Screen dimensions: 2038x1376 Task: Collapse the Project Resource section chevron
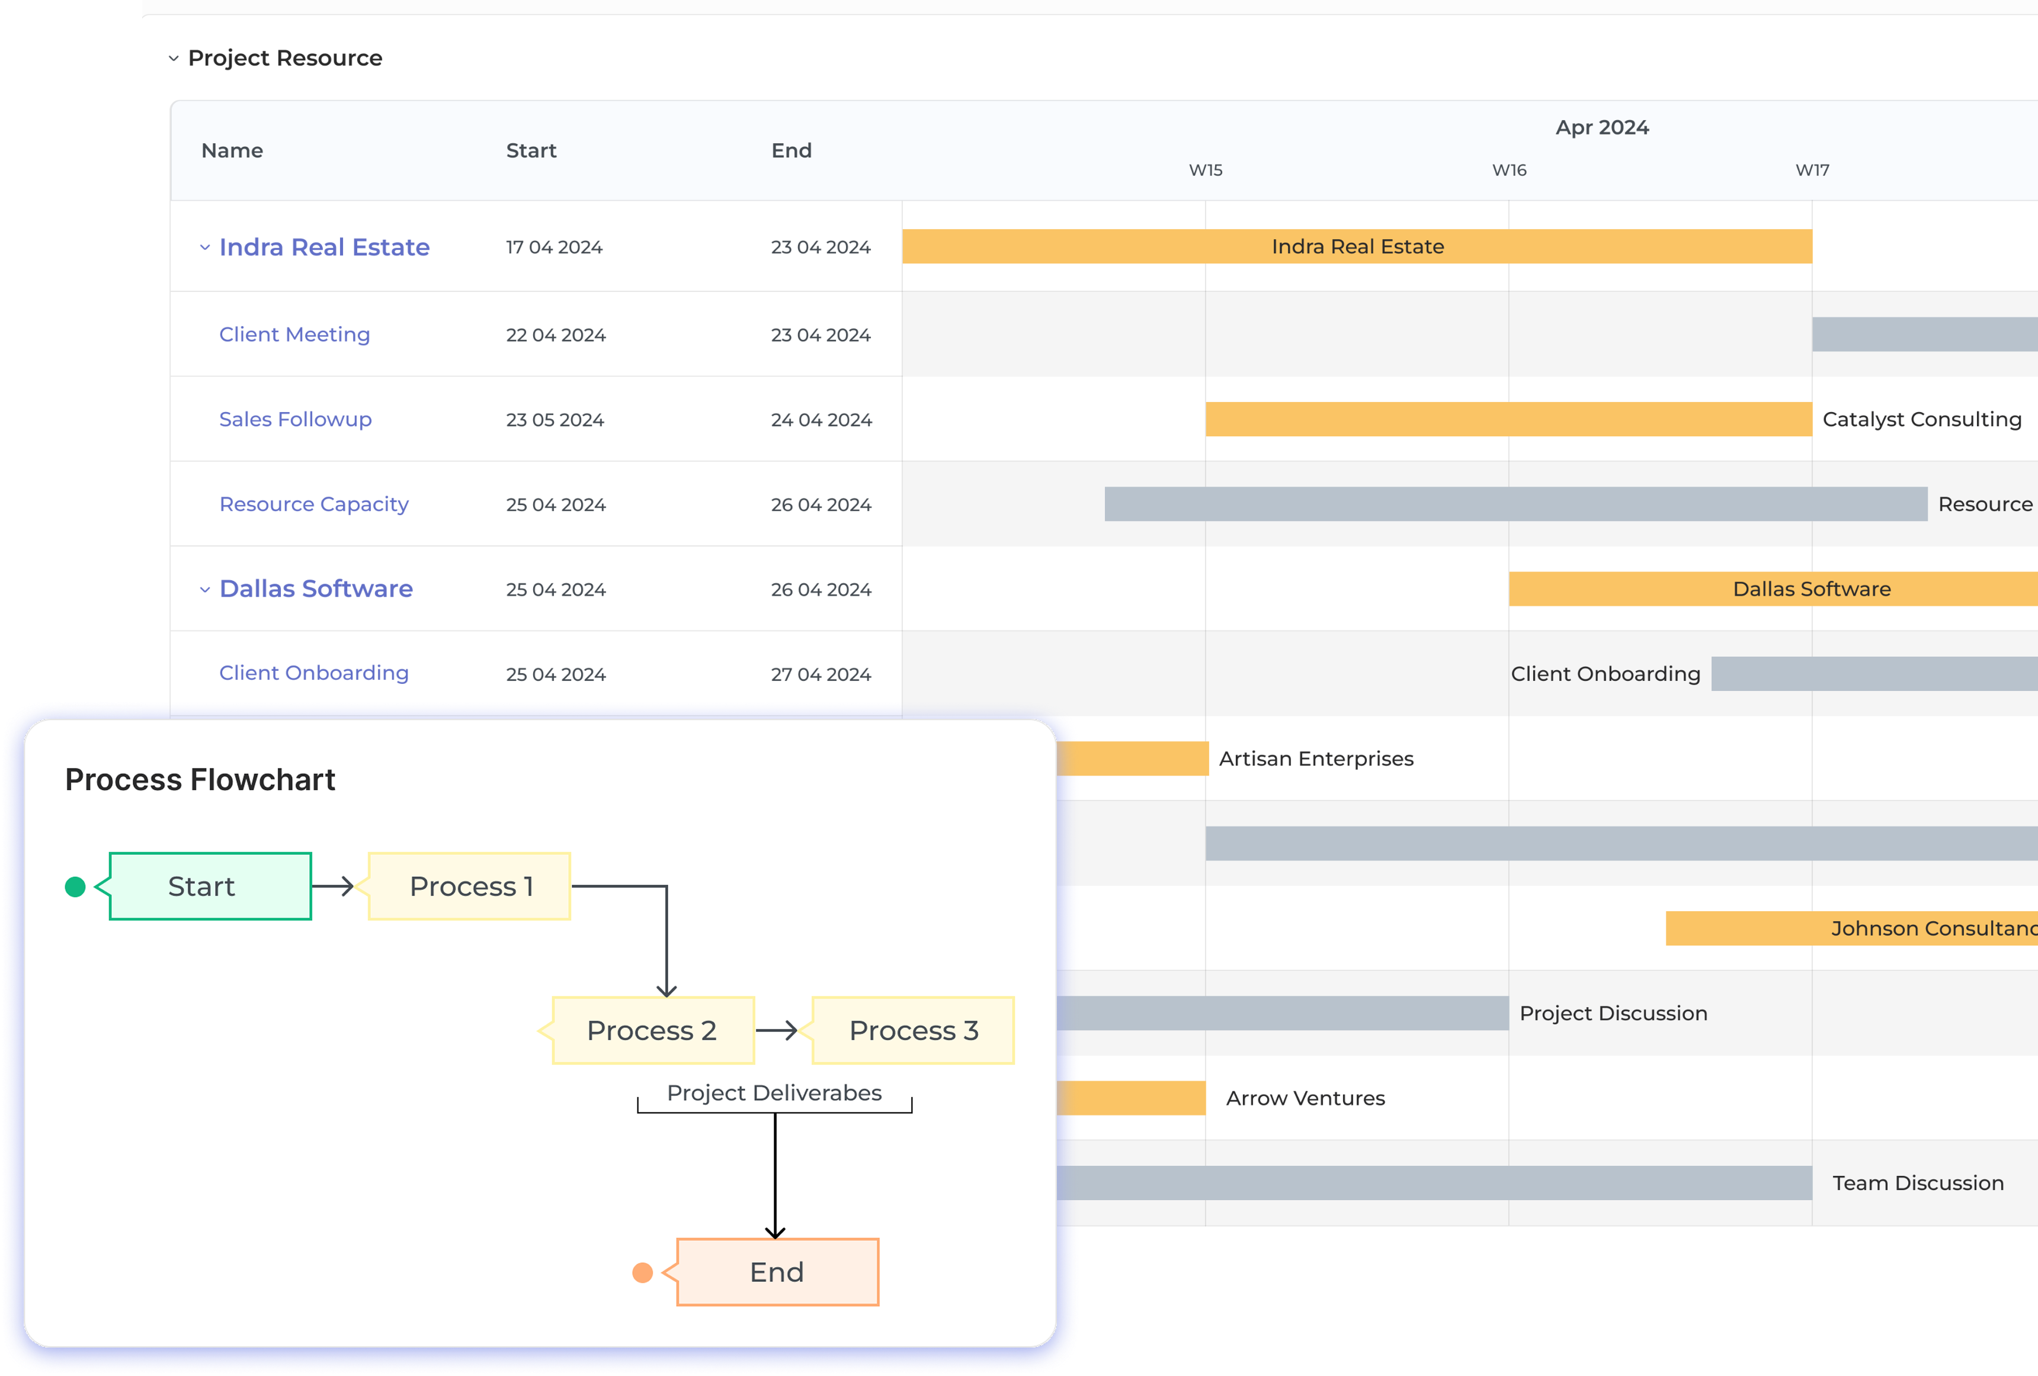click(174, 59)
